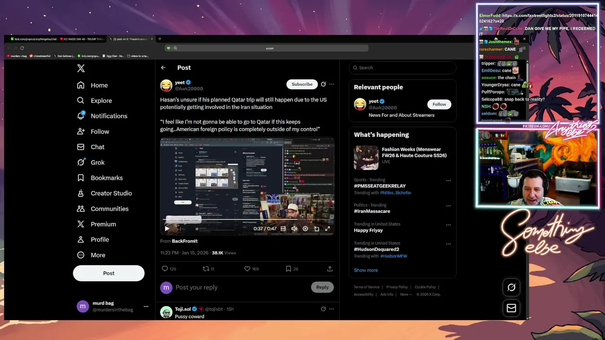Toggle video closed captions
The width and height of the screenshot is (605, 340).
point(283,229)
